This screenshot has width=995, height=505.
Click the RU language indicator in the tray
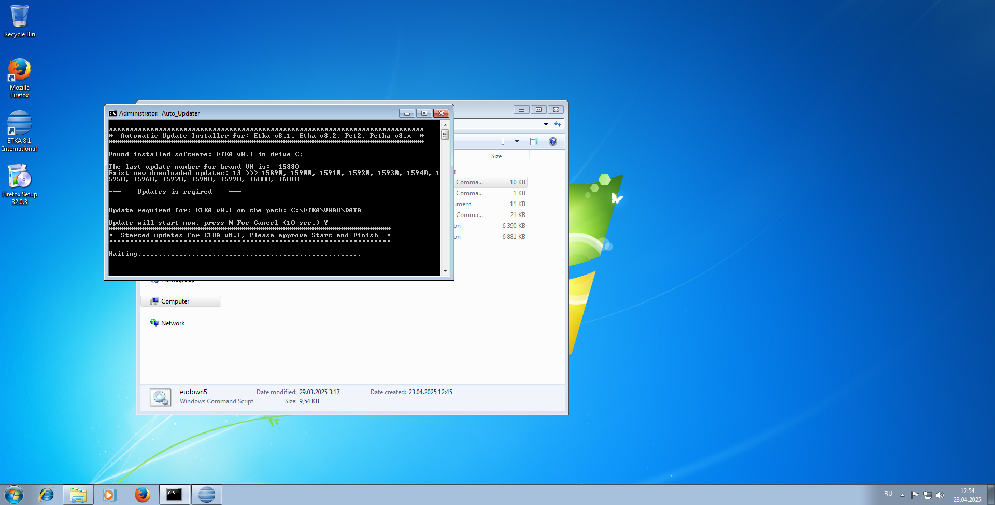pyautogui.click(x=888, y=494)
